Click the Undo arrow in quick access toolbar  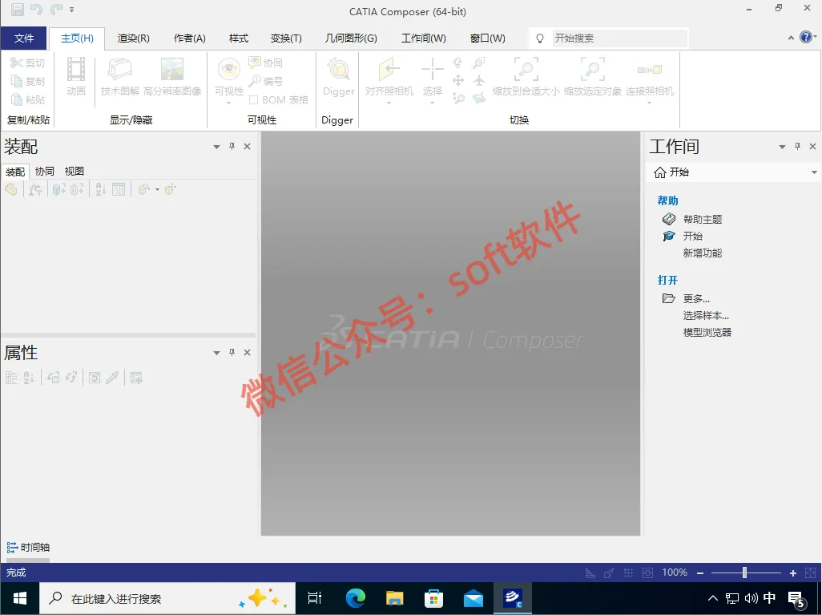tap(36, 9)
